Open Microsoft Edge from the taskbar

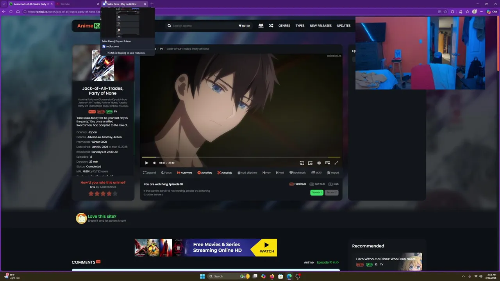pyautogui.click(x=289, y=276)
